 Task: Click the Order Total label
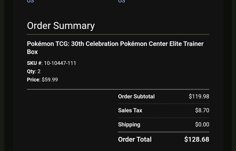point(135,140)
